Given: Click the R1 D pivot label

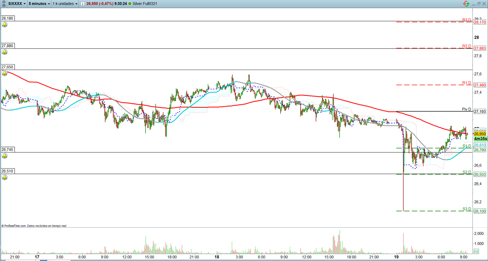Looking at the screenshot, I should (x=467, y=83).
